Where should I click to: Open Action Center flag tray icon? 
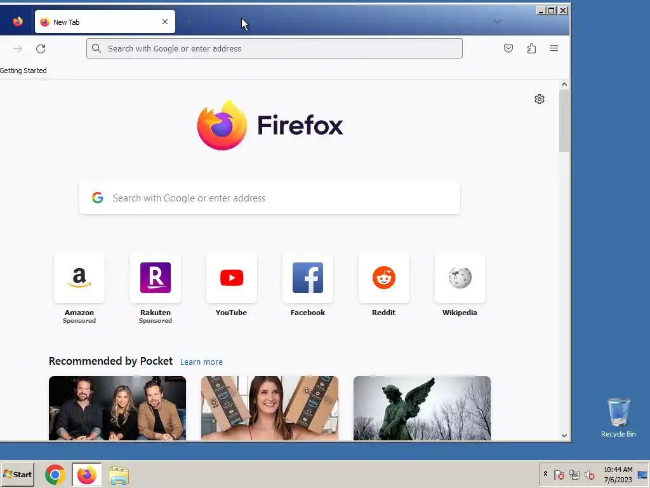tap(559, 474)
